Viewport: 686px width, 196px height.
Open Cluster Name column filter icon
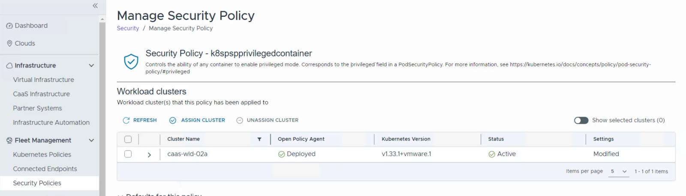pyautogui.click(x=259, y=139)
